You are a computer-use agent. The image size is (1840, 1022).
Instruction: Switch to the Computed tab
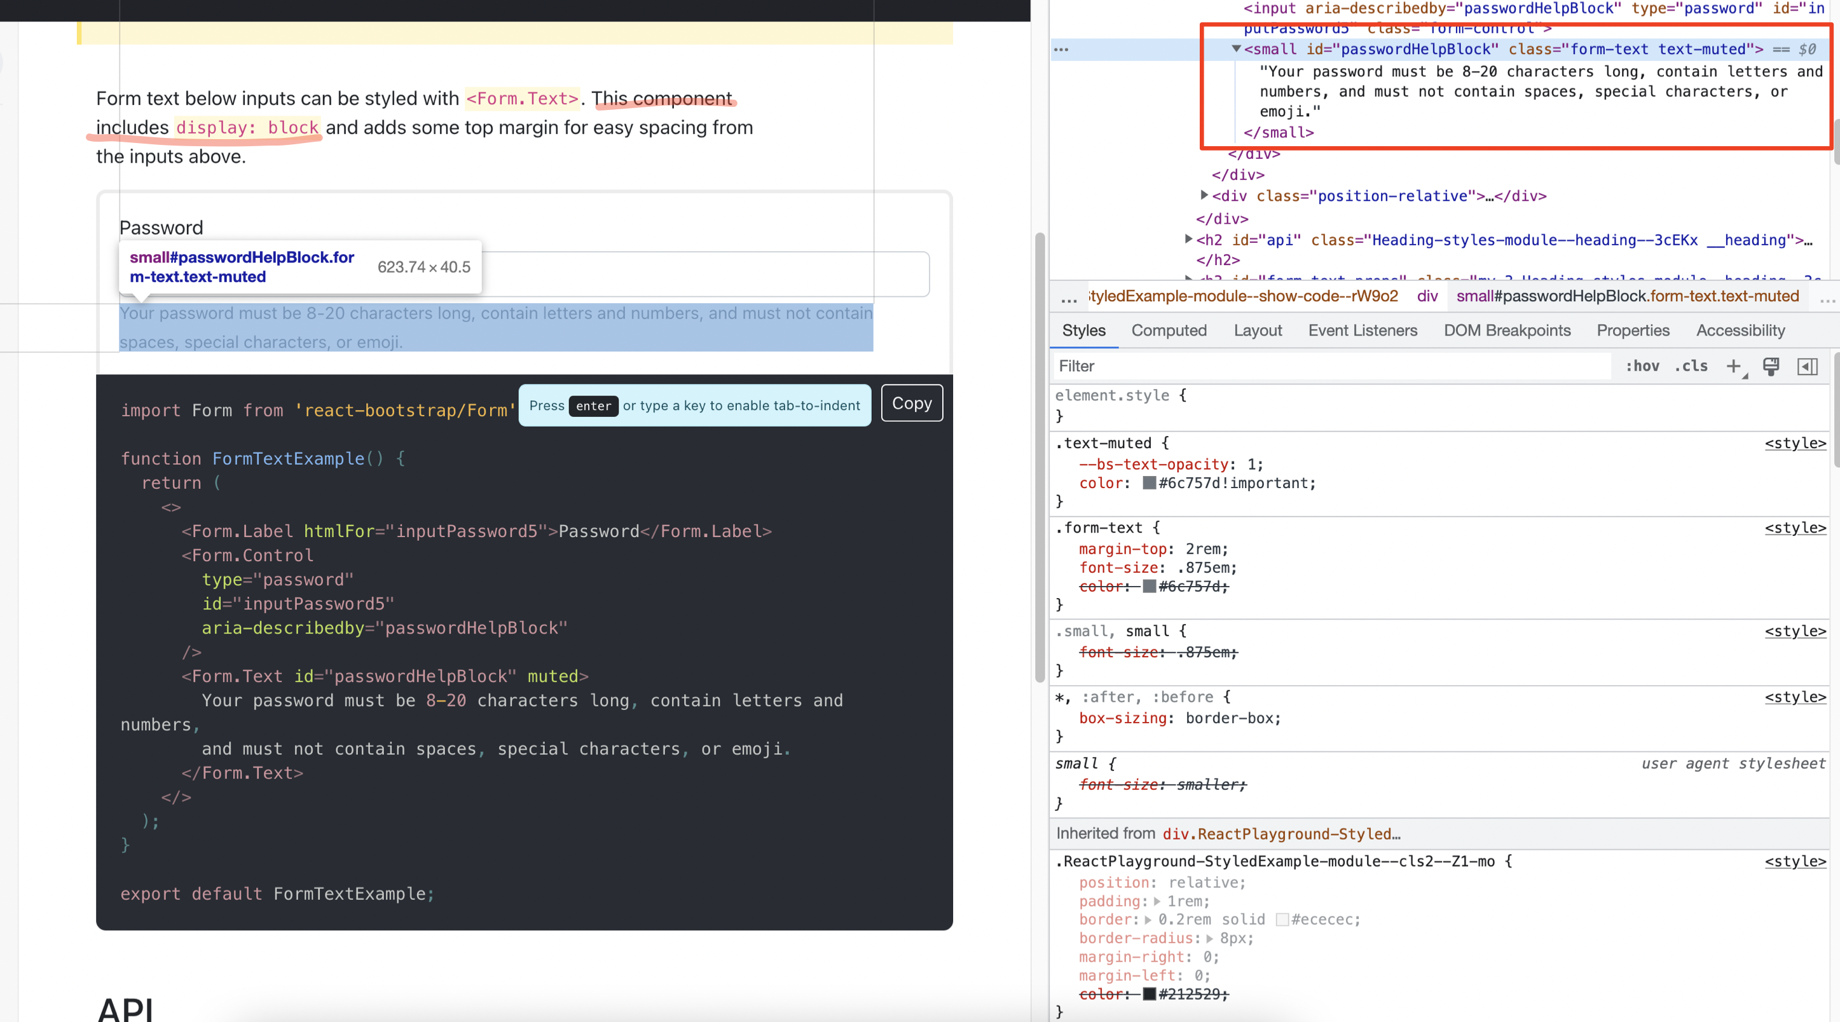1169,330
